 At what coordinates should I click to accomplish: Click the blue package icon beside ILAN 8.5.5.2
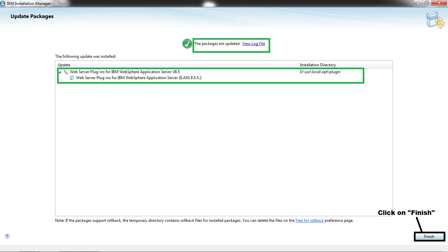(72, 78)
